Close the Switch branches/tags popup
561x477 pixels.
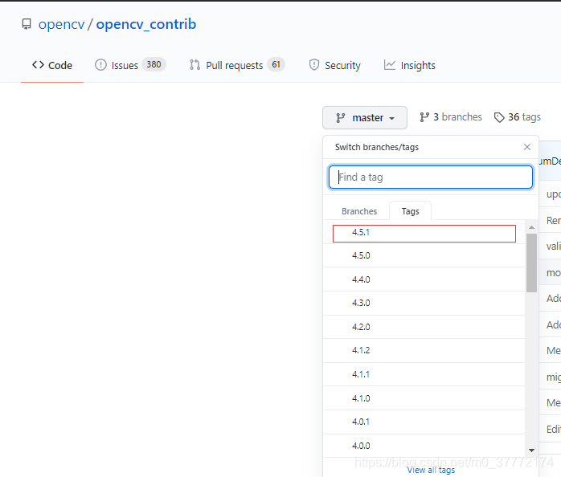click(x=527, y=147)
